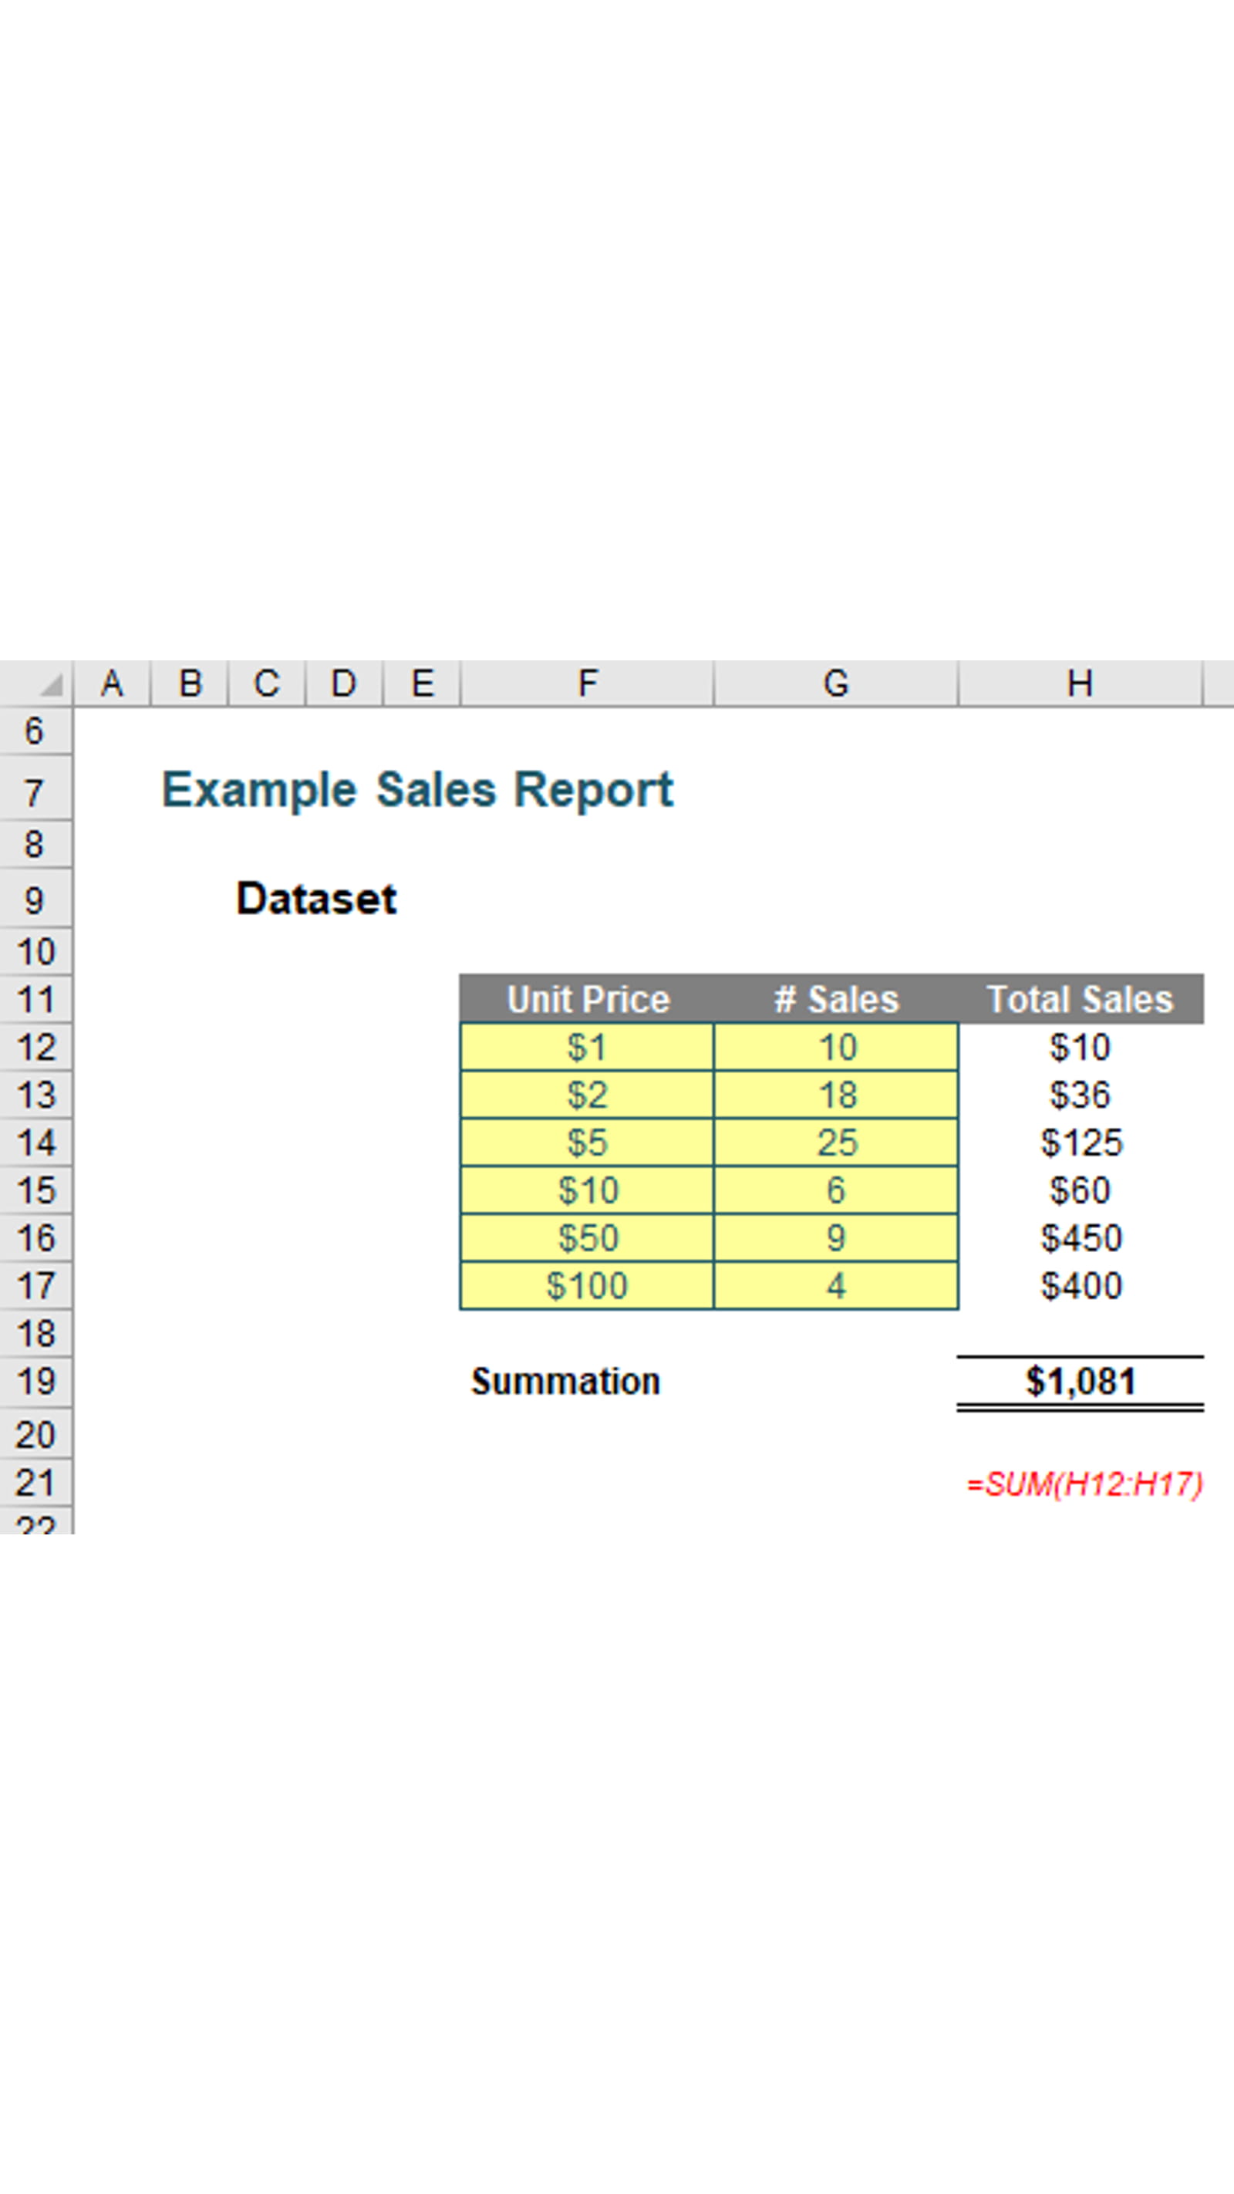
Task: Click the Total Sales header cell
Action: (x=1080, y=999)
